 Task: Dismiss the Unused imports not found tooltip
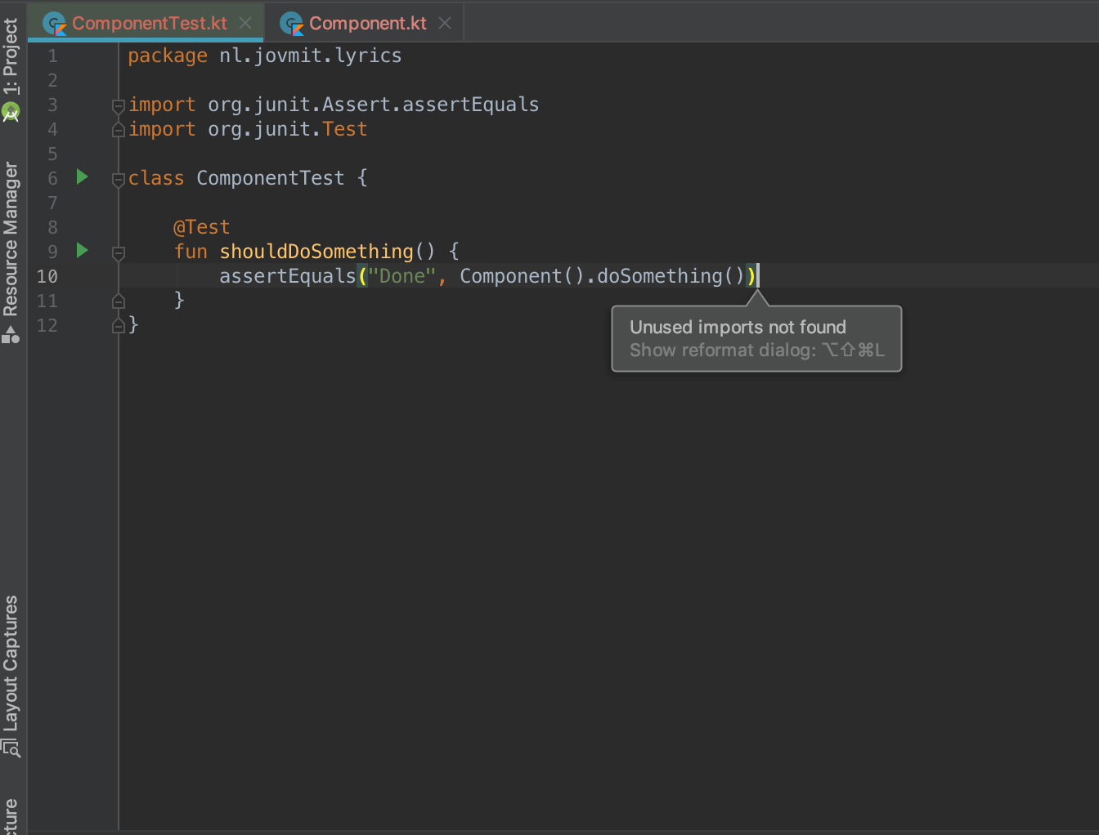(x=756, y=337)
